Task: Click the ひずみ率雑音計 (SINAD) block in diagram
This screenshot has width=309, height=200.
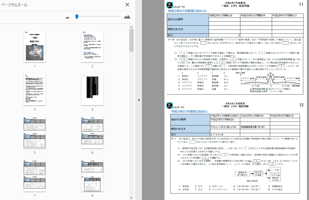Action: tap(276, 178)
